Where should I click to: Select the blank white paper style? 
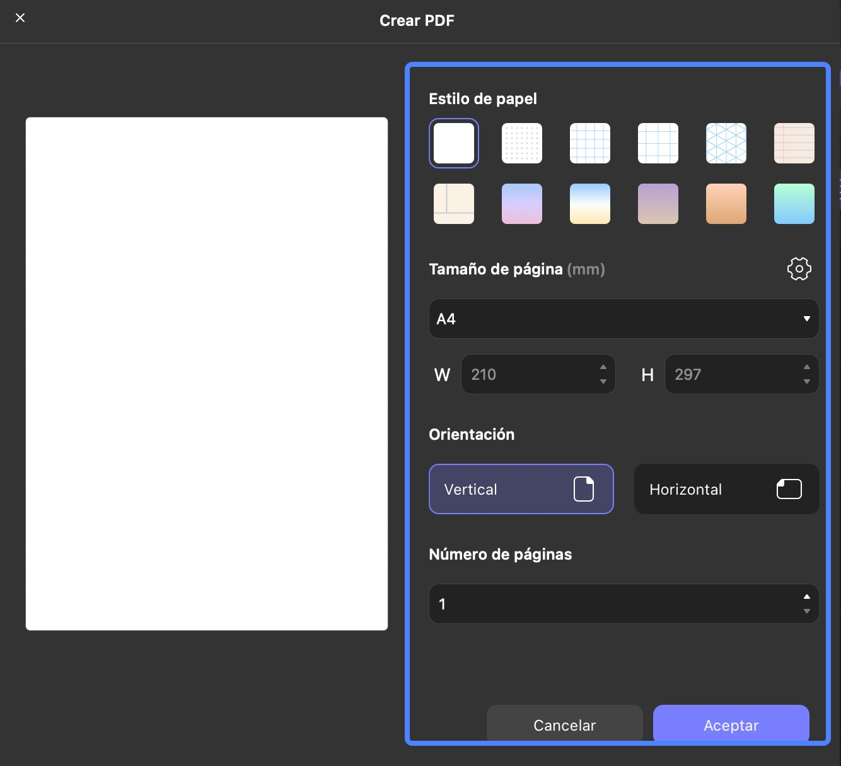454,143
